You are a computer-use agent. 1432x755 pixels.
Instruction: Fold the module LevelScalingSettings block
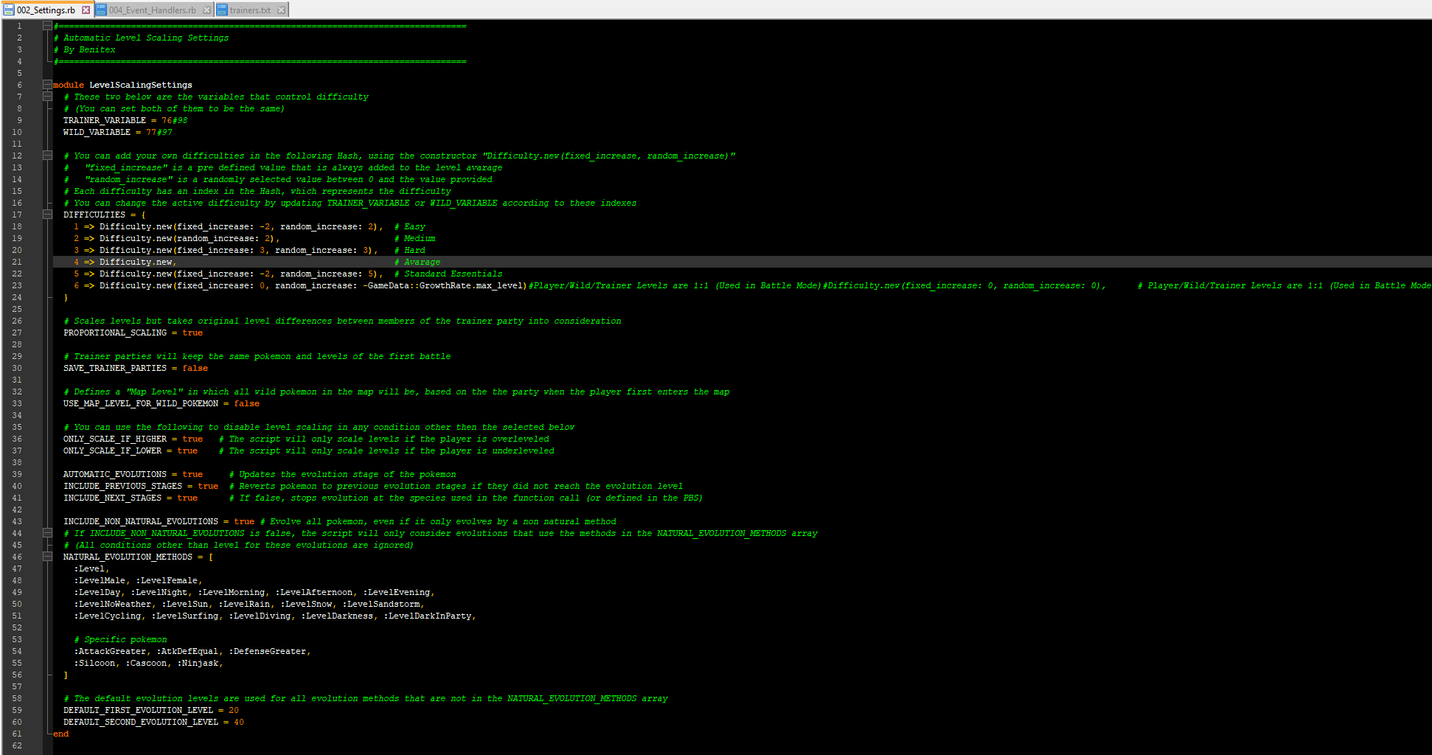[47, 85]
